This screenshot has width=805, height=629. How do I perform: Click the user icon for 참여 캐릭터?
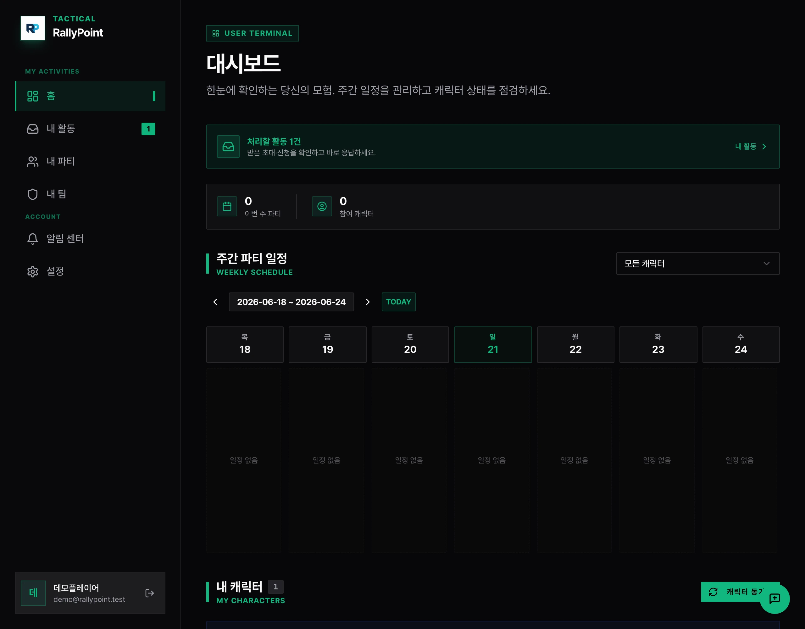pyautogui.click(x=322, y=207)
